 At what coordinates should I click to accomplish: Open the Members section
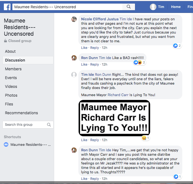tap(13, 69)
